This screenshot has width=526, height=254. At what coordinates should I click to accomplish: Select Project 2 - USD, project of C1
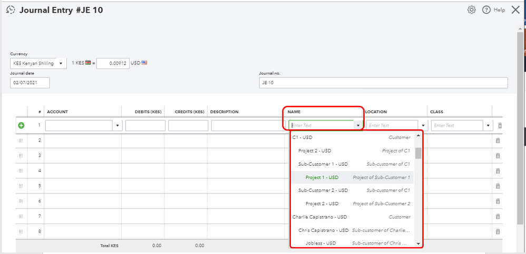pos(352,150)
